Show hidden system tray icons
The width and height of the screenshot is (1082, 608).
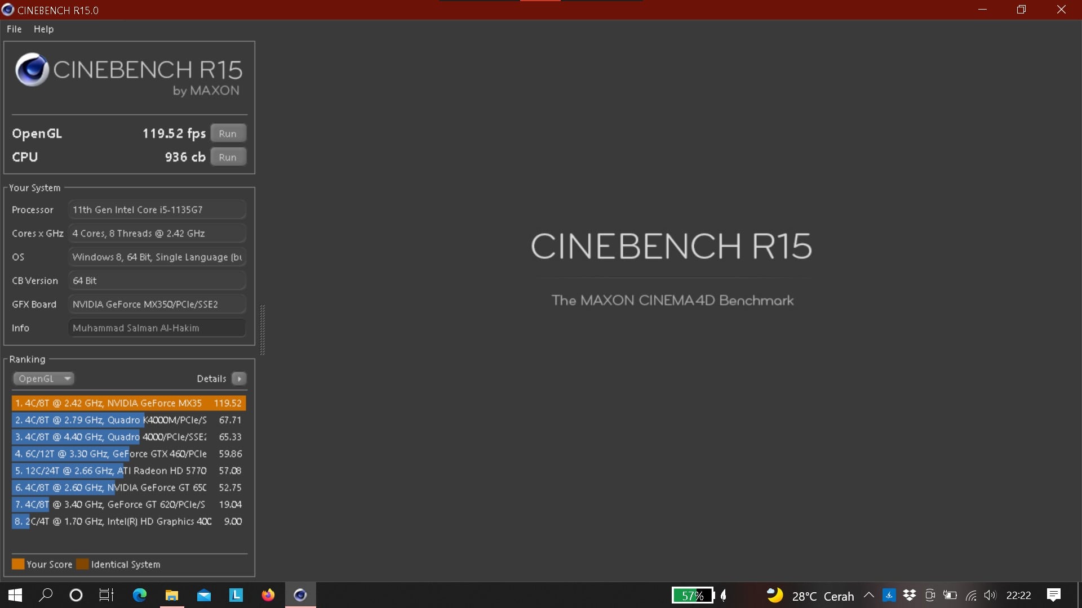pyautogui.click(x=869, y=595)
